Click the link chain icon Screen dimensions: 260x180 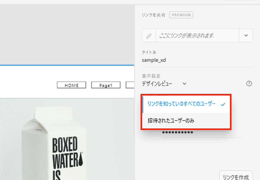[x=149, y=36]
